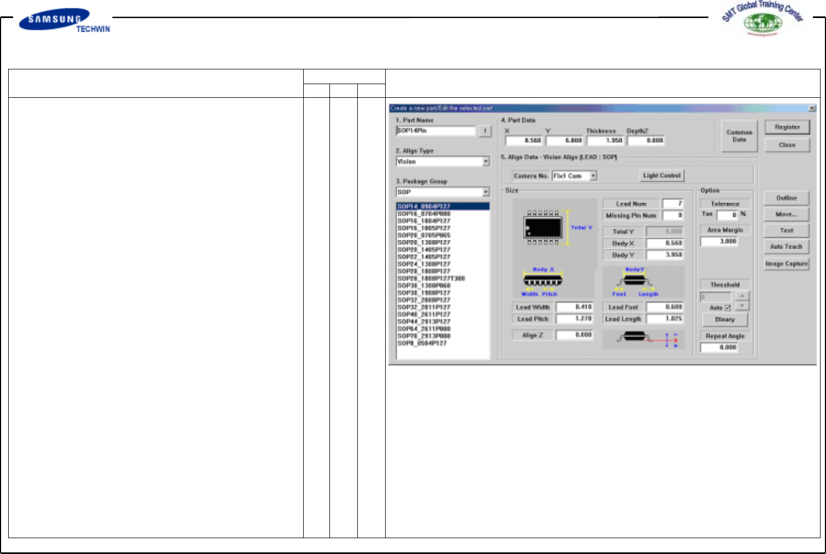This screenshot has height=554, width=826.
Task: Select SOP20_1308P127 in the package list
Action: (443, 242)
